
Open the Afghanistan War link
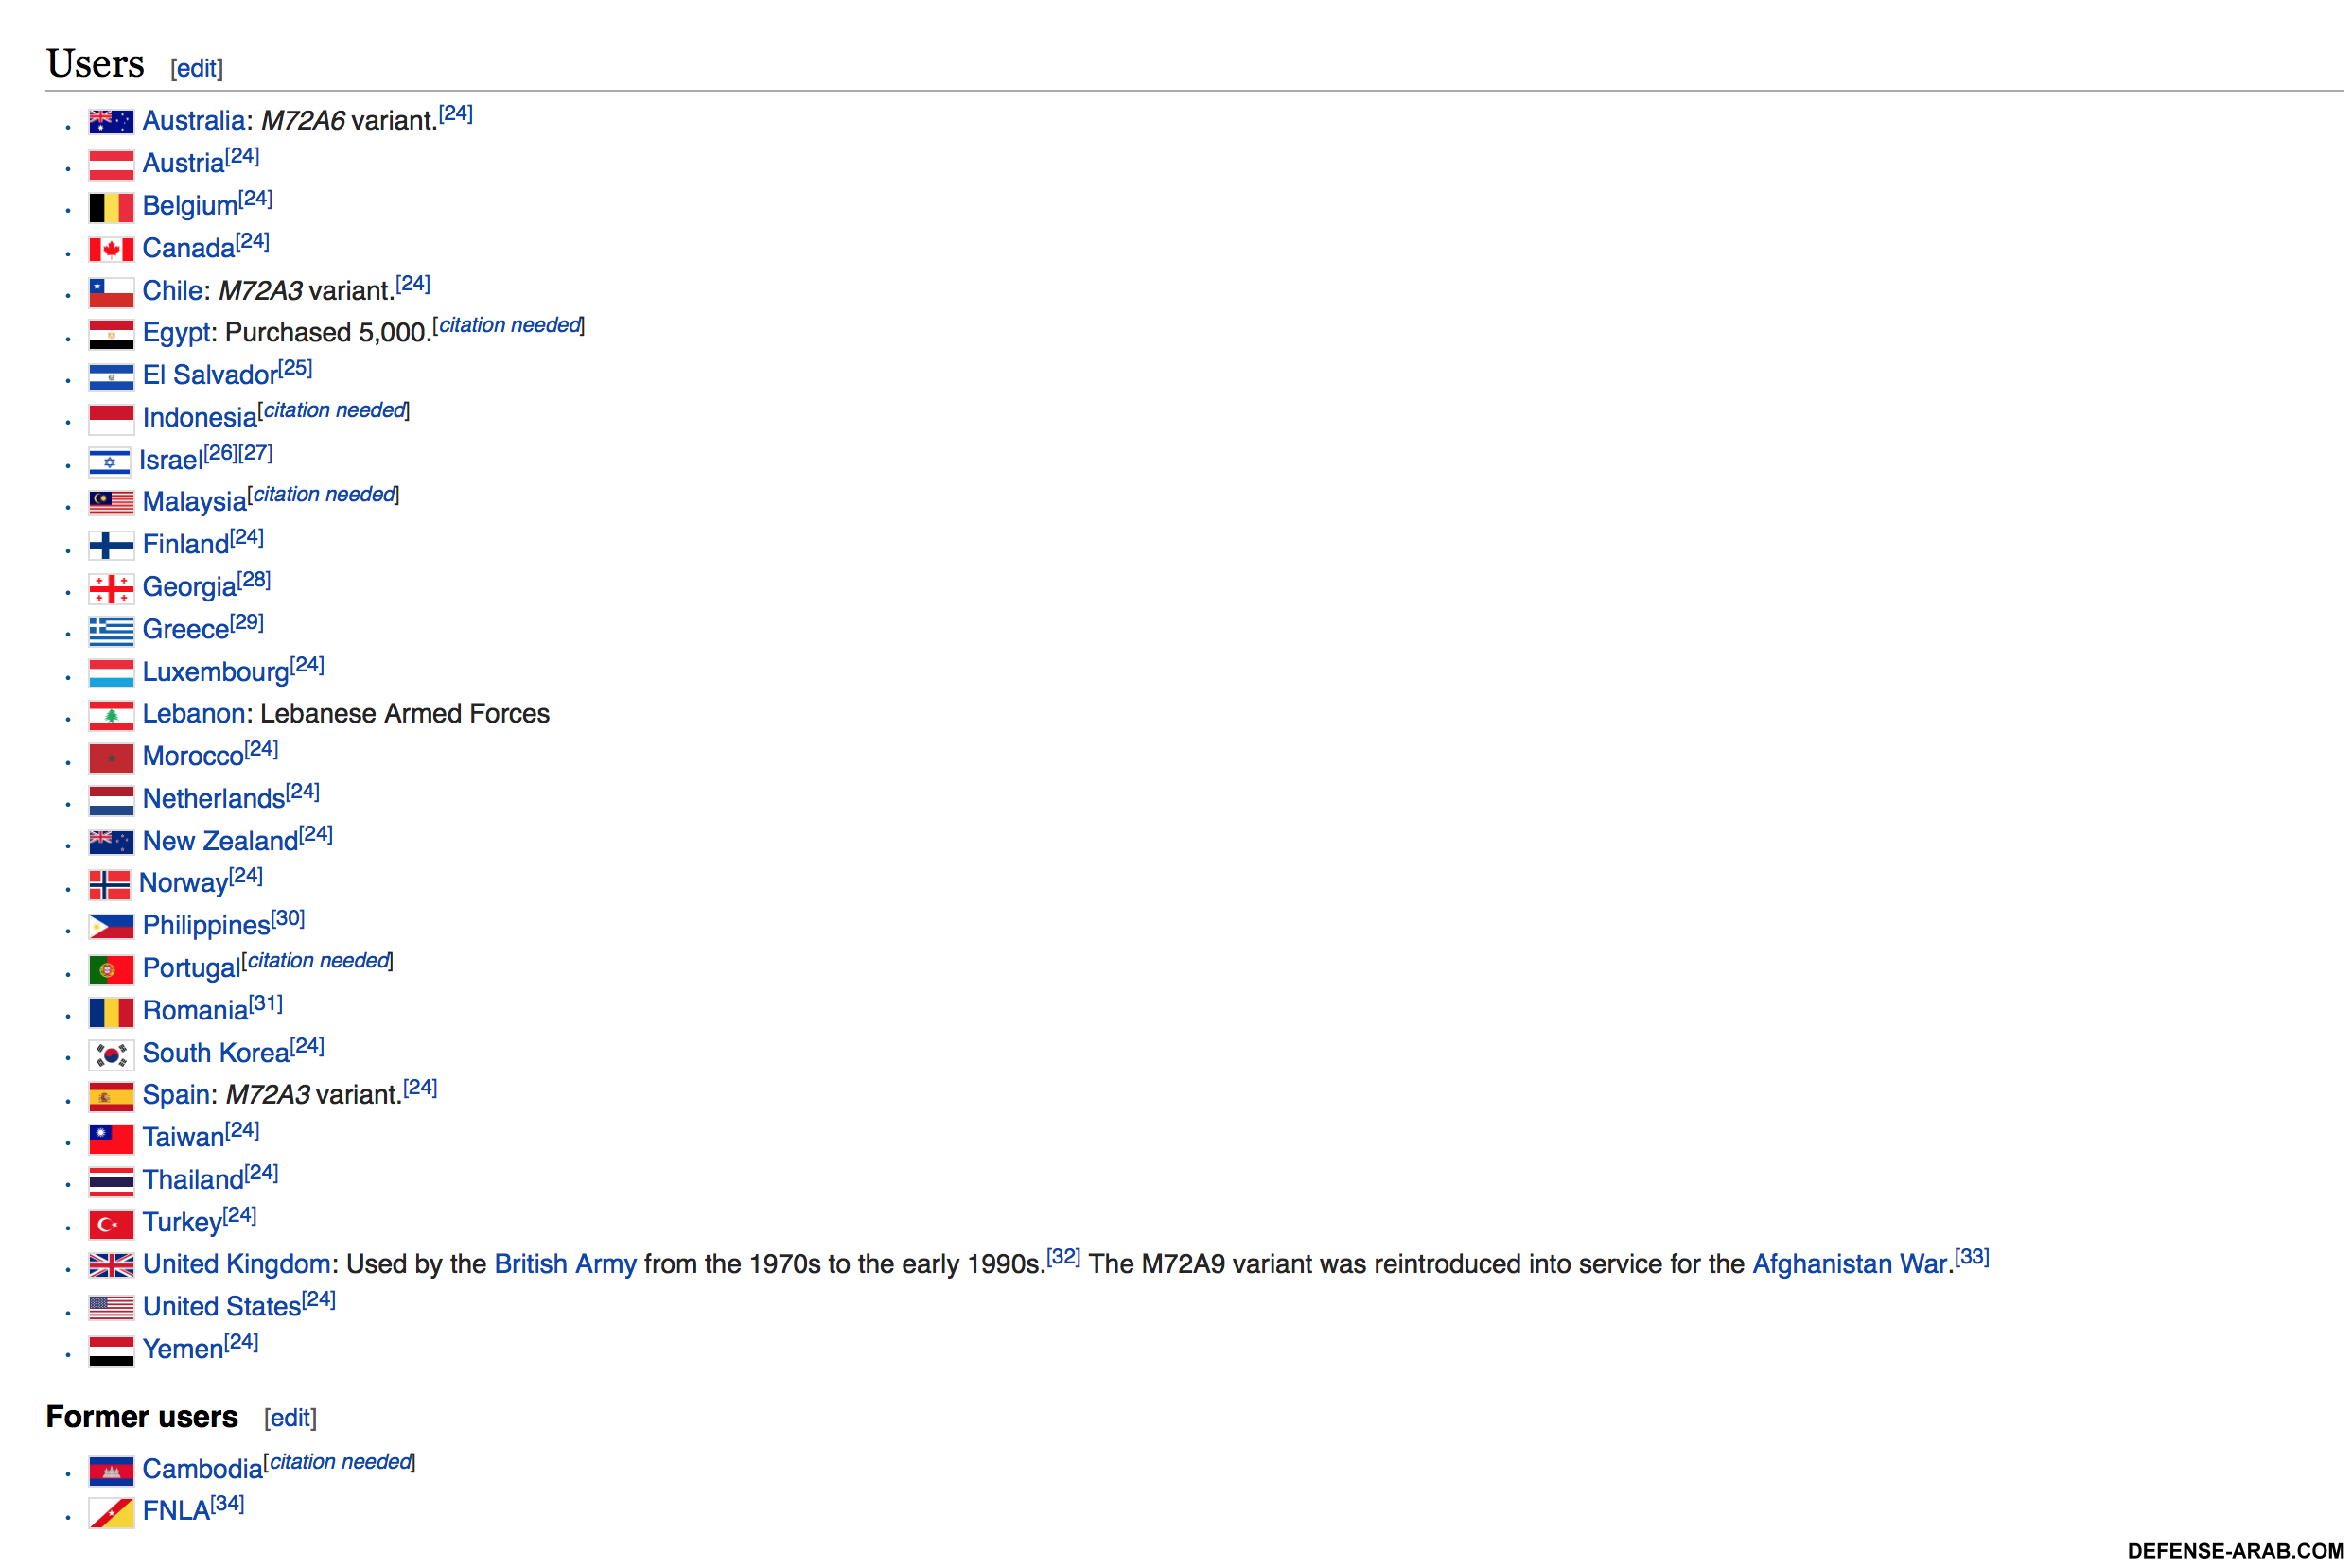click(x=1850, y=1265)
